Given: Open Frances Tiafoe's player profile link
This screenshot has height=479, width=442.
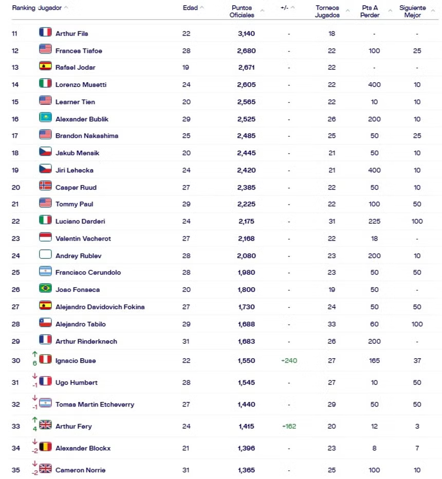Looking at the screenshot, I should (x=79, y=51).
